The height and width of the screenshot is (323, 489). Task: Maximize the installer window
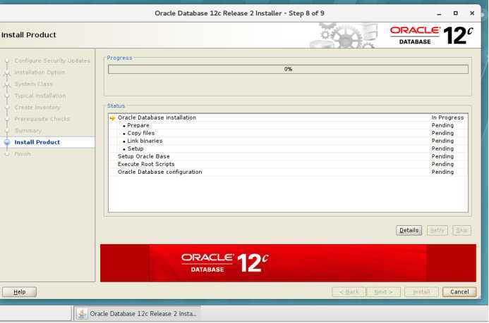pos(455,13)
